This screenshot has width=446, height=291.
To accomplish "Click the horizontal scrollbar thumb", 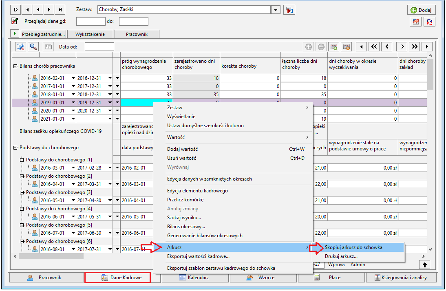I will [51, 256].
